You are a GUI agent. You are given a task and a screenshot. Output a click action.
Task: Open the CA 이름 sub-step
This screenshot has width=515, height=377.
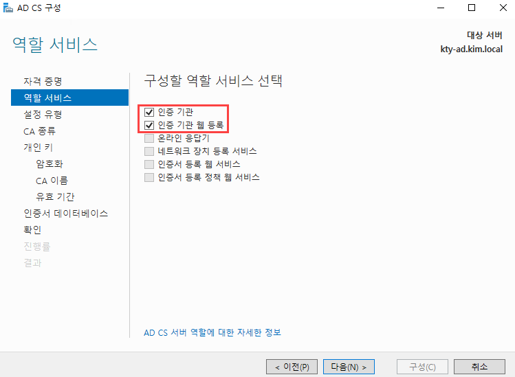coord(52,181)
